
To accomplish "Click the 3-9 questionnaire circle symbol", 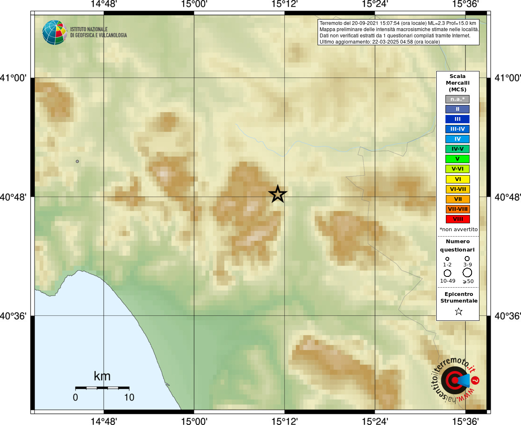I will pyautogui.click(x=467, y=259).
